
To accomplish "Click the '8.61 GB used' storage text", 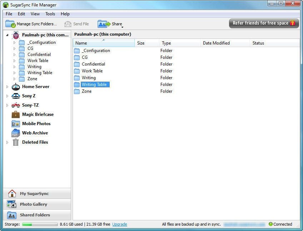I will pos(71,224).
